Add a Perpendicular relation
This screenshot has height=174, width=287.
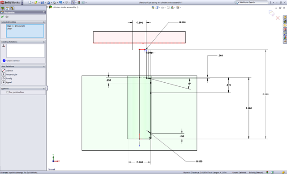click(9, 75)
